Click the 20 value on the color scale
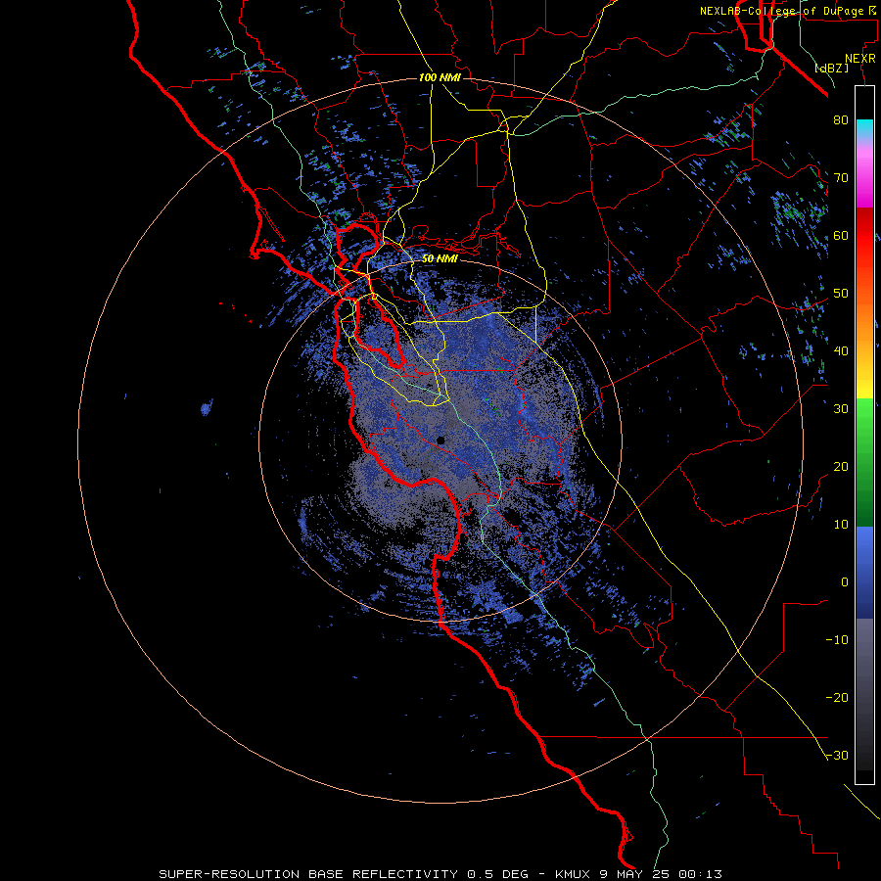 click(x=841, y=467)
